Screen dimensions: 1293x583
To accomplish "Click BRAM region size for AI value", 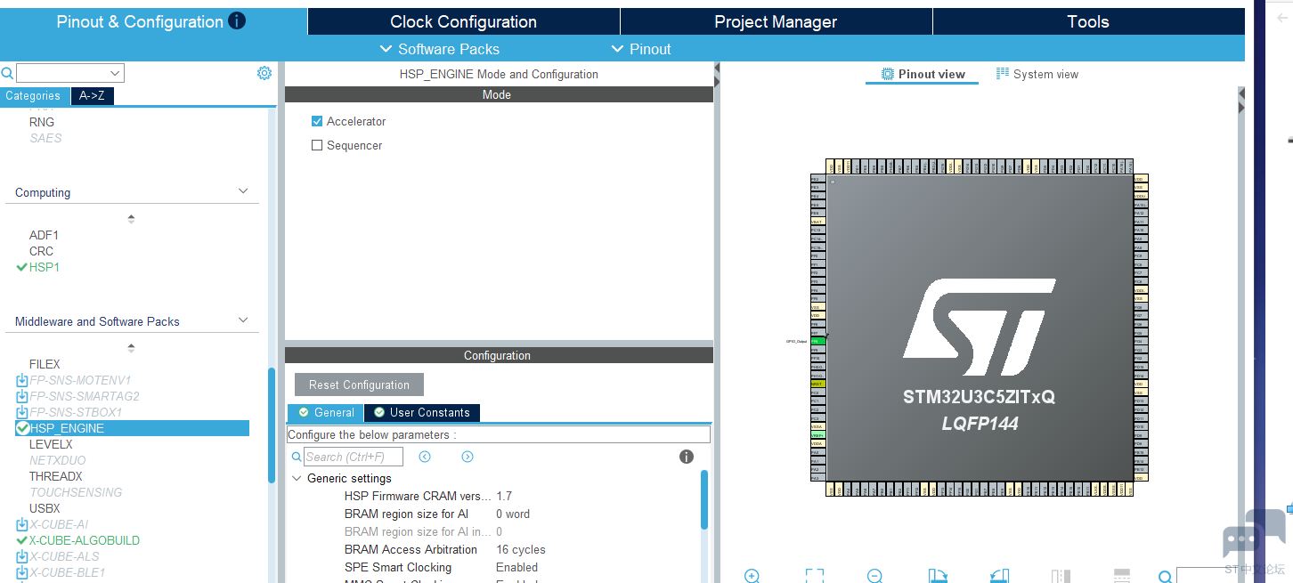I will [513, 514].
